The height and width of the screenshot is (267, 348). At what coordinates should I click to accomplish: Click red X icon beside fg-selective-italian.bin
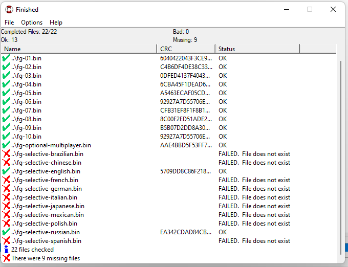6,197
